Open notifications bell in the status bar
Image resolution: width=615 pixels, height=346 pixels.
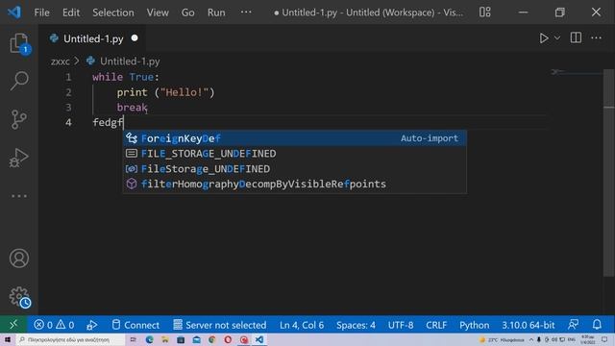[x=597, y=325]
